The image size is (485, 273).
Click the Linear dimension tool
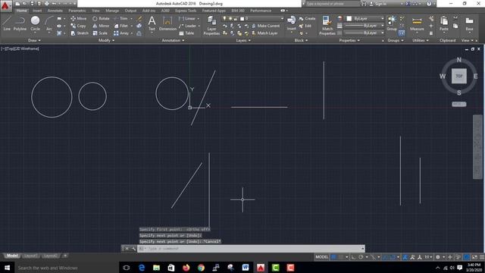(x=187, y=18)
